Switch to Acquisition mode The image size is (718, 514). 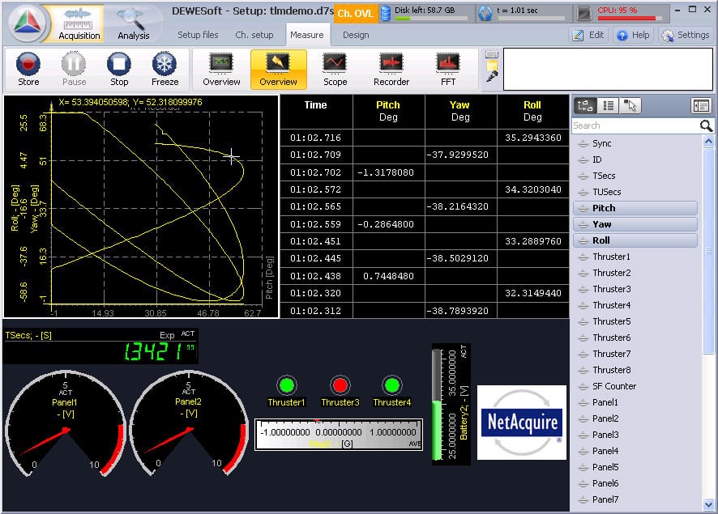79,23
